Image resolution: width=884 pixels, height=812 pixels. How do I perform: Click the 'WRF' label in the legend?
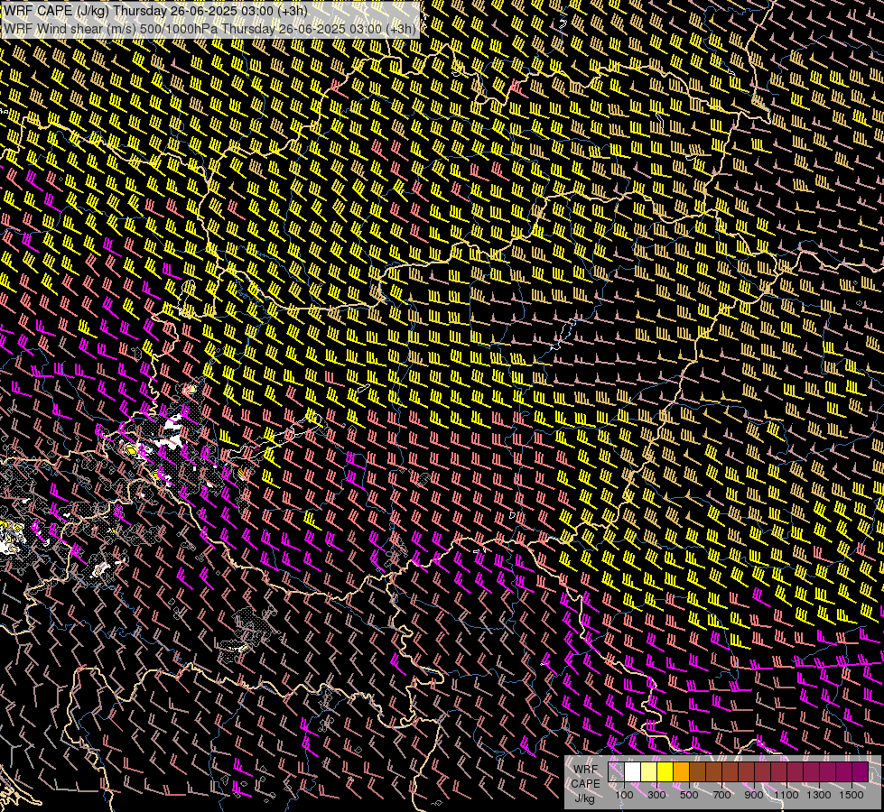click(x=586, y=770)
